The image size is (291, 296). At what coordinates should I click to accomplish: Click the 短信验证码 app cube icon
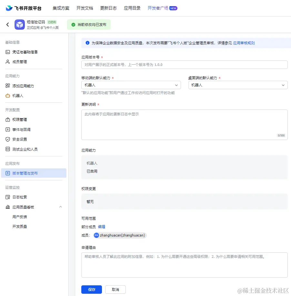pyautogui.click(x=20, y=25)
